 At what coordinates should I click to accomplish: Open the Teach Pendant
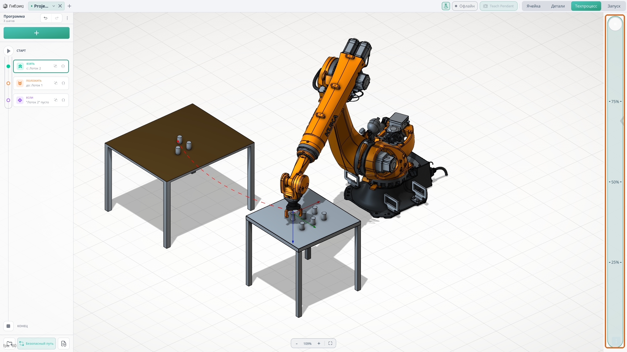(x=499, y=6)
